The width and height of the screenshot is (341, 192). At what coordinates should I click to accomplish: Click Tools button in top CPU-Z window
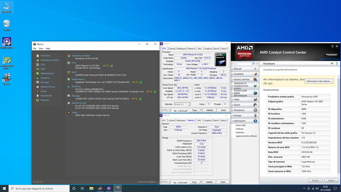[x=194, y=110]
